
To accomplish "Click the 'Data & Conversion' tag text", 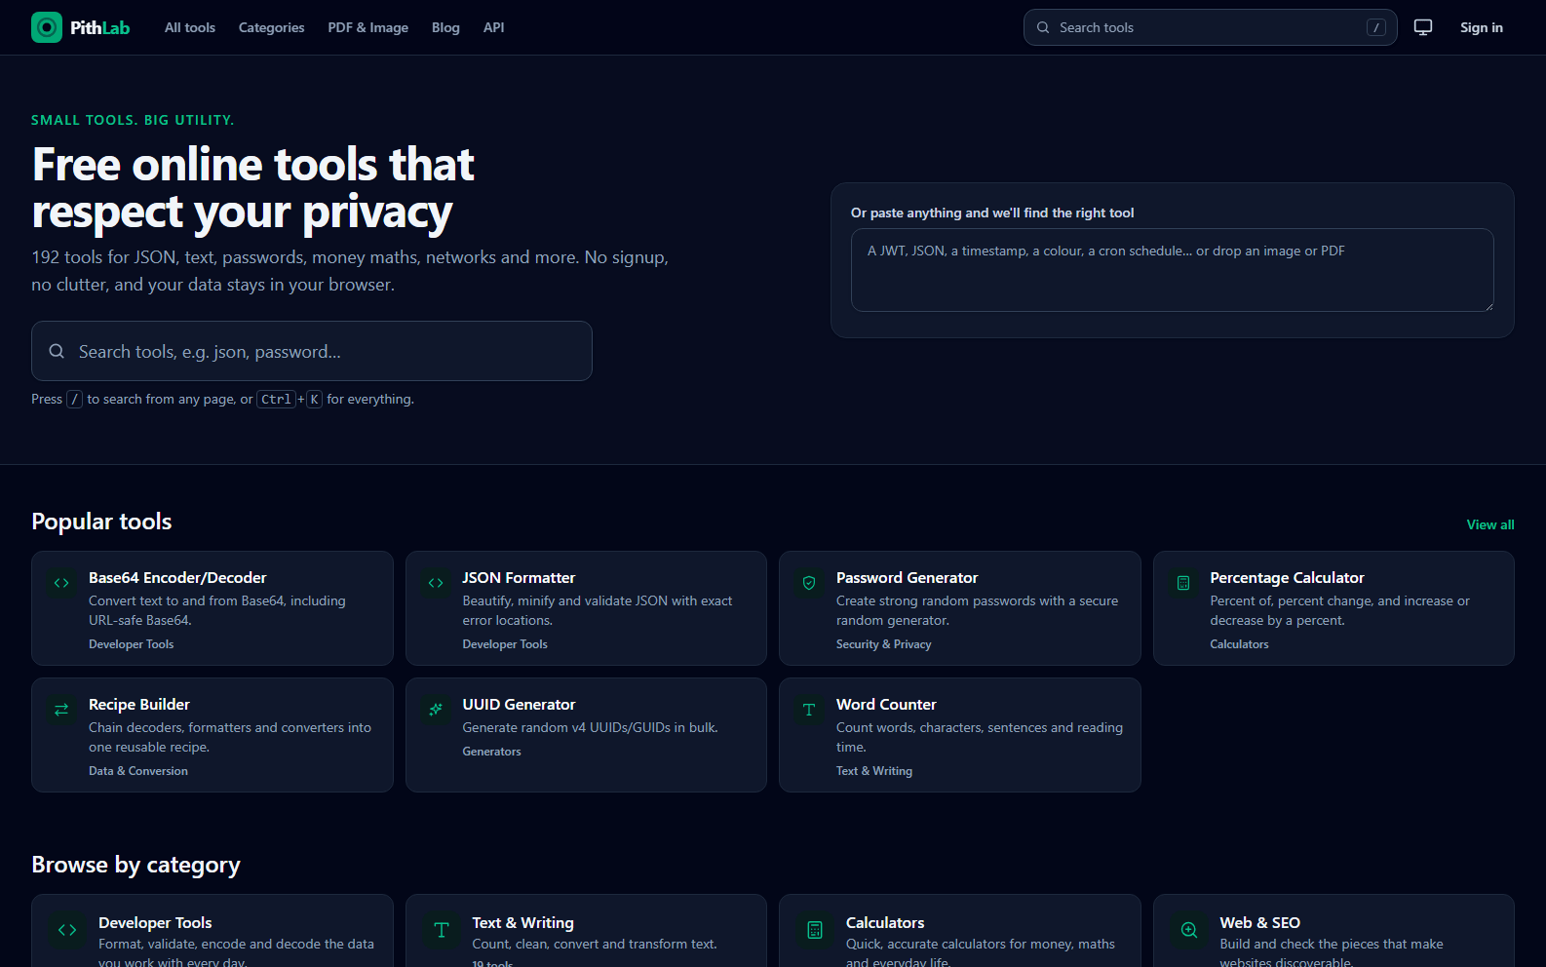I will click(x=138, y=771).
